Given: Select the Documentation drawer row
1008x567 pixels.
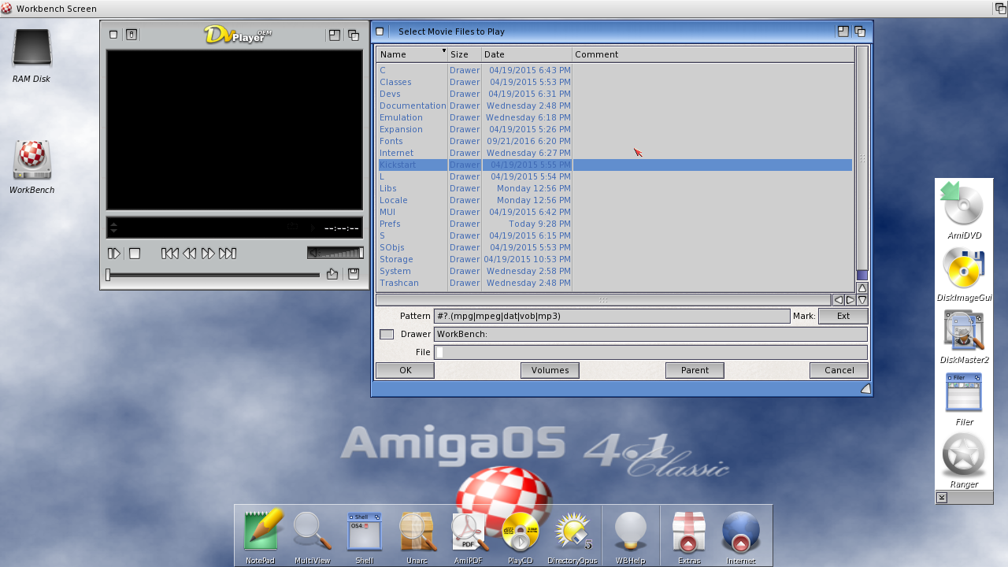Looking at the screenshot, I should [x=615, y=106].
